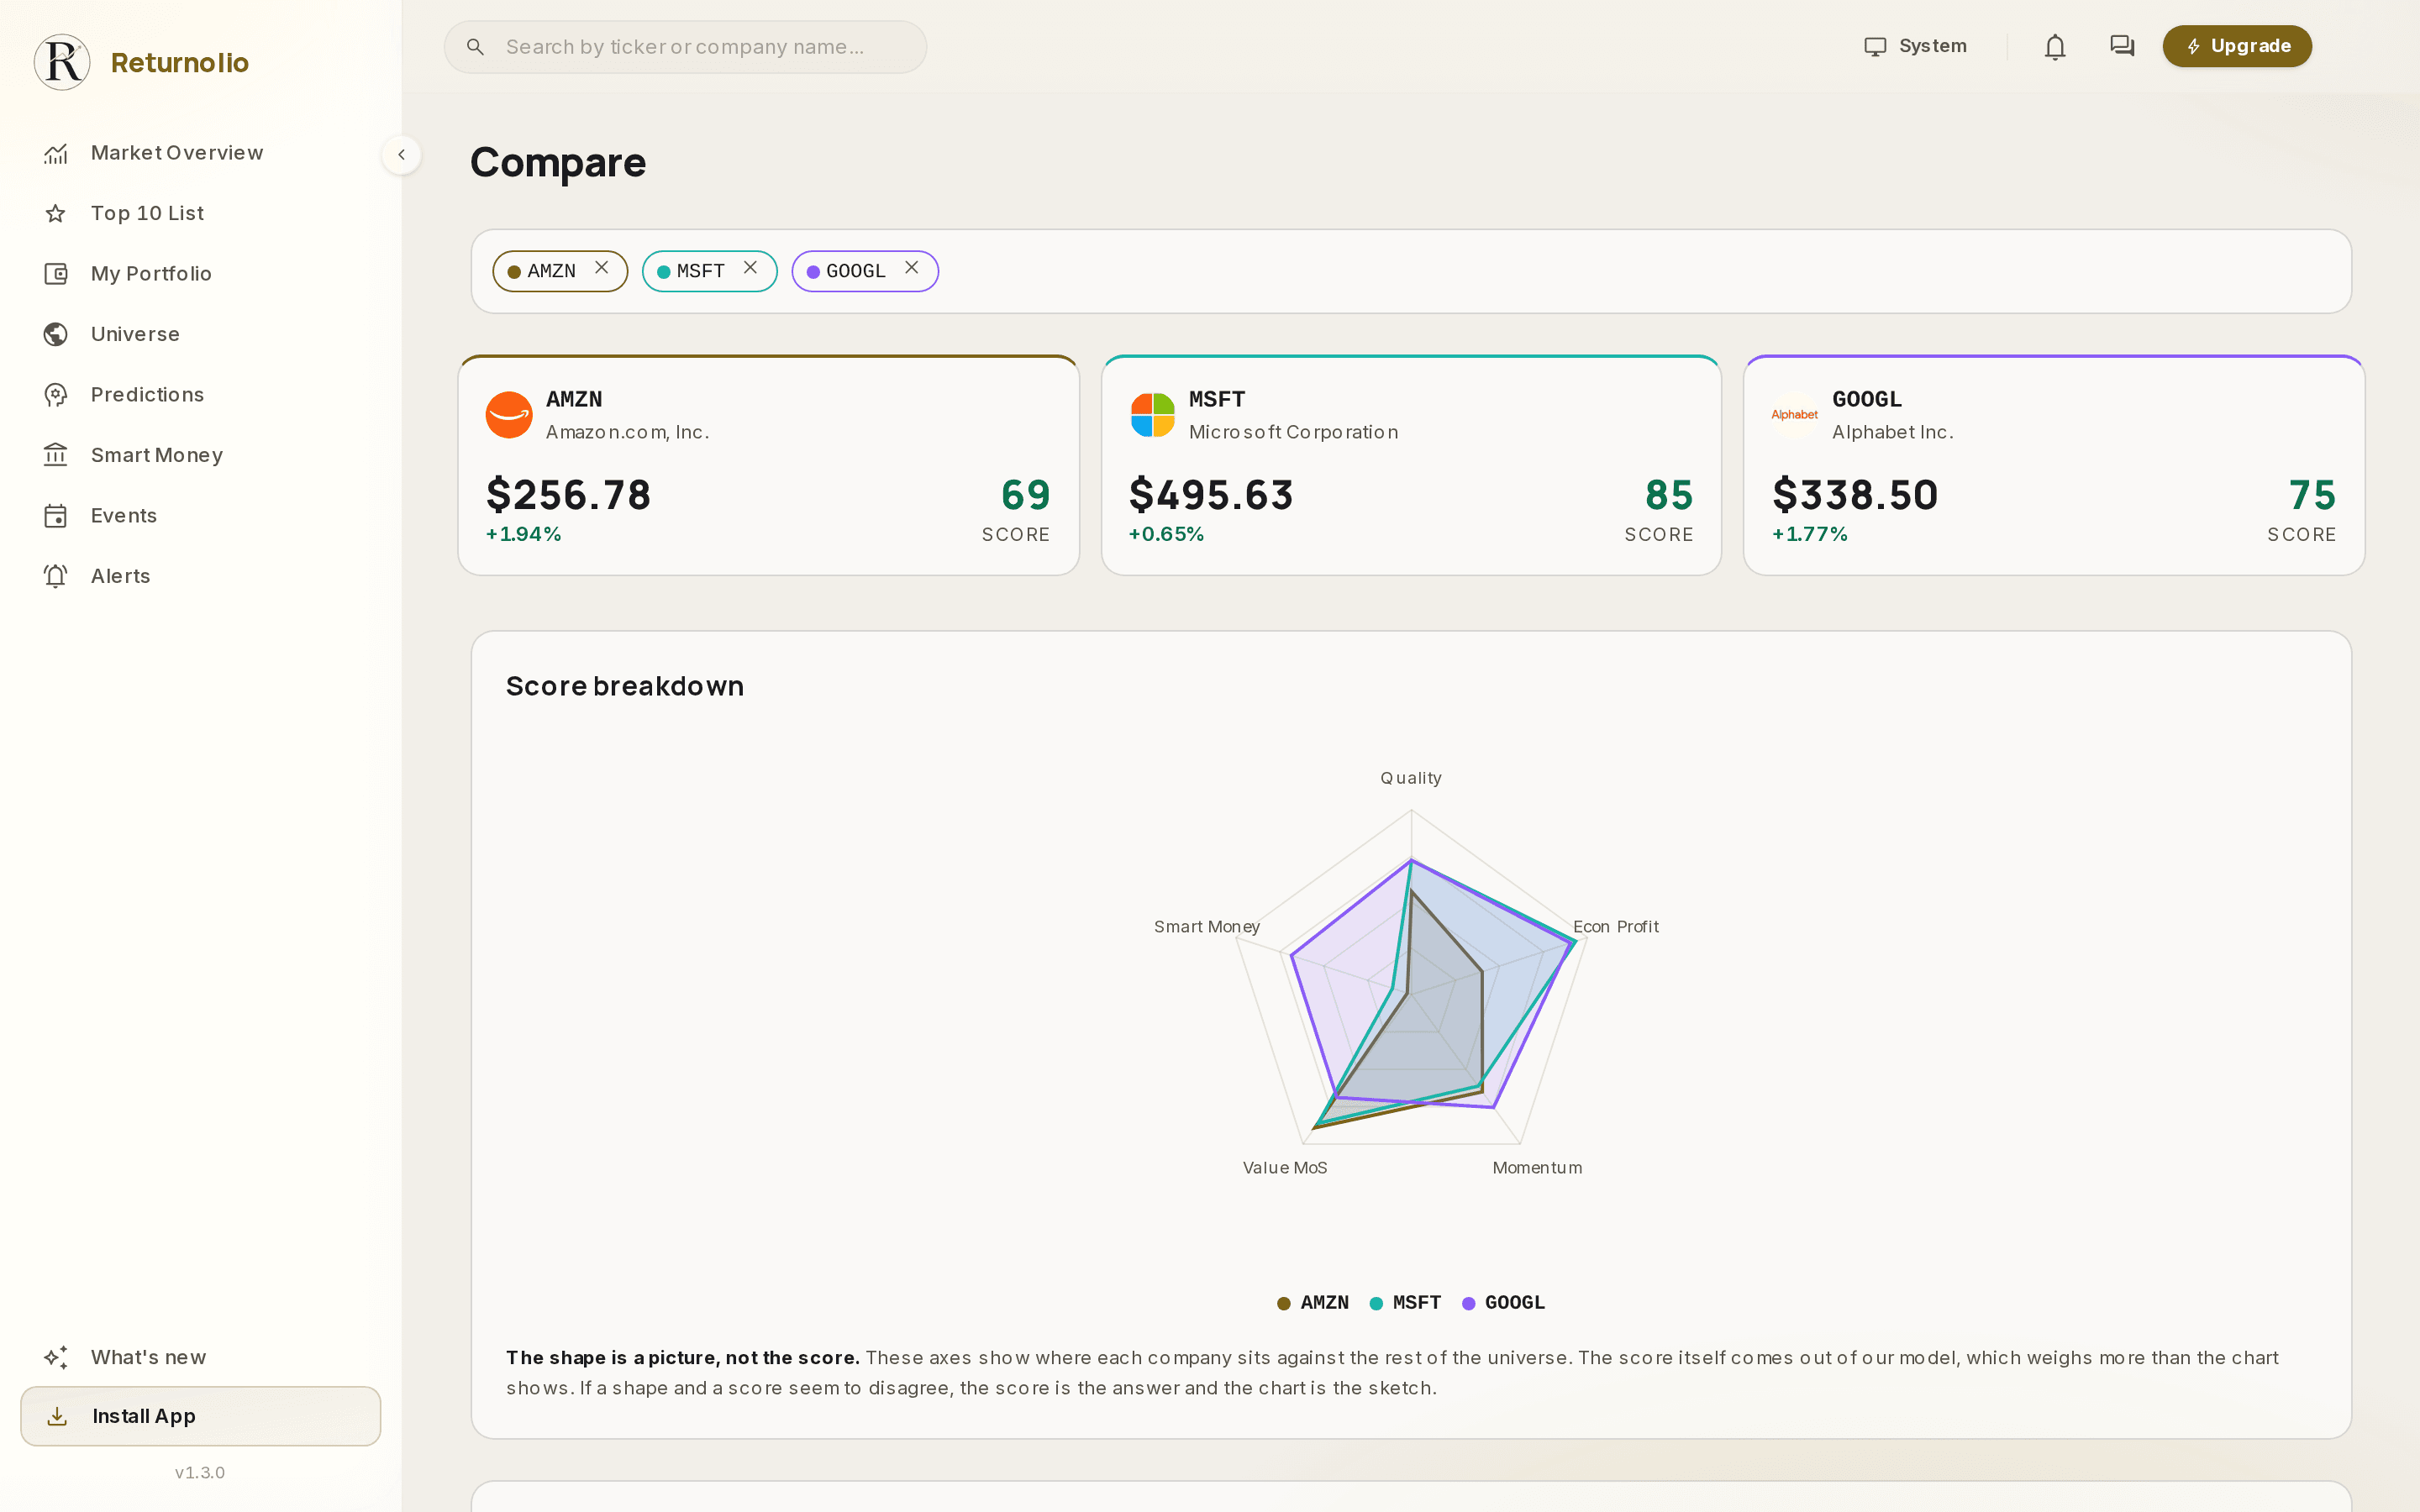Click the Value MoS axis label
The height and width of the screenshot is (1512, 2420).
[x=1285, y=1168]
